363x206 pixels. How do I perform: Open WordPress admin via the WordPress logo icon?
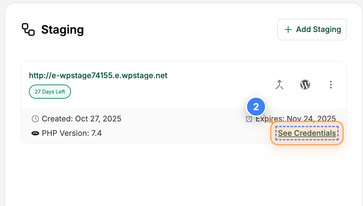(x=305, y=85)
